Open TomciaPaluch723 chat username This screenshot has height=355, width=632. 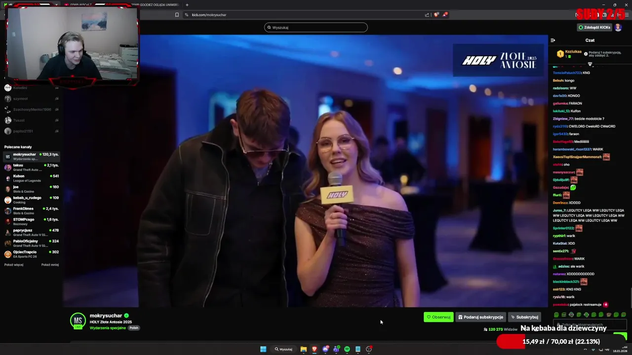pyautogui.click(x=567, y=72)
